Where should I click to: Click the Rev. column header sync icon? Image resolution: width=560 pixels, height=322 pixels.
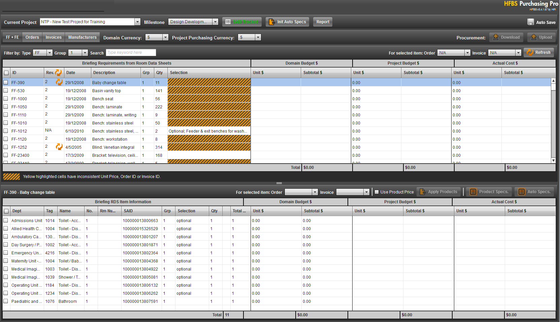pos(59,72)
